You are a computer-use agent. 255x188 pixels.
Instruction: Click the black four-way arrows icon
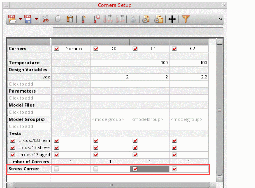(172, 19)
